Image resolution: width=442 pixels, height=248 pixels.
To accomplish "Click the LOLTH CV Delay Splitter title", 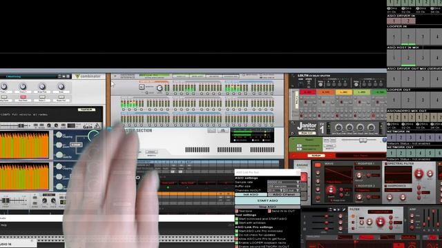I will tap(314, 76).
